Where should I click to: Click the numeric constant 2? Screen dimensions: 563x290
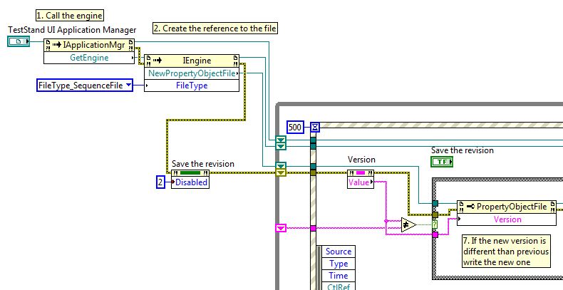(x=160, y=182)
